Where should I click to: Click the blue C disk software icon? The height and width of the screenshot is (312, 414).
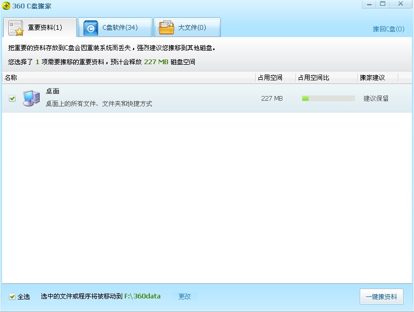(91, 28)
